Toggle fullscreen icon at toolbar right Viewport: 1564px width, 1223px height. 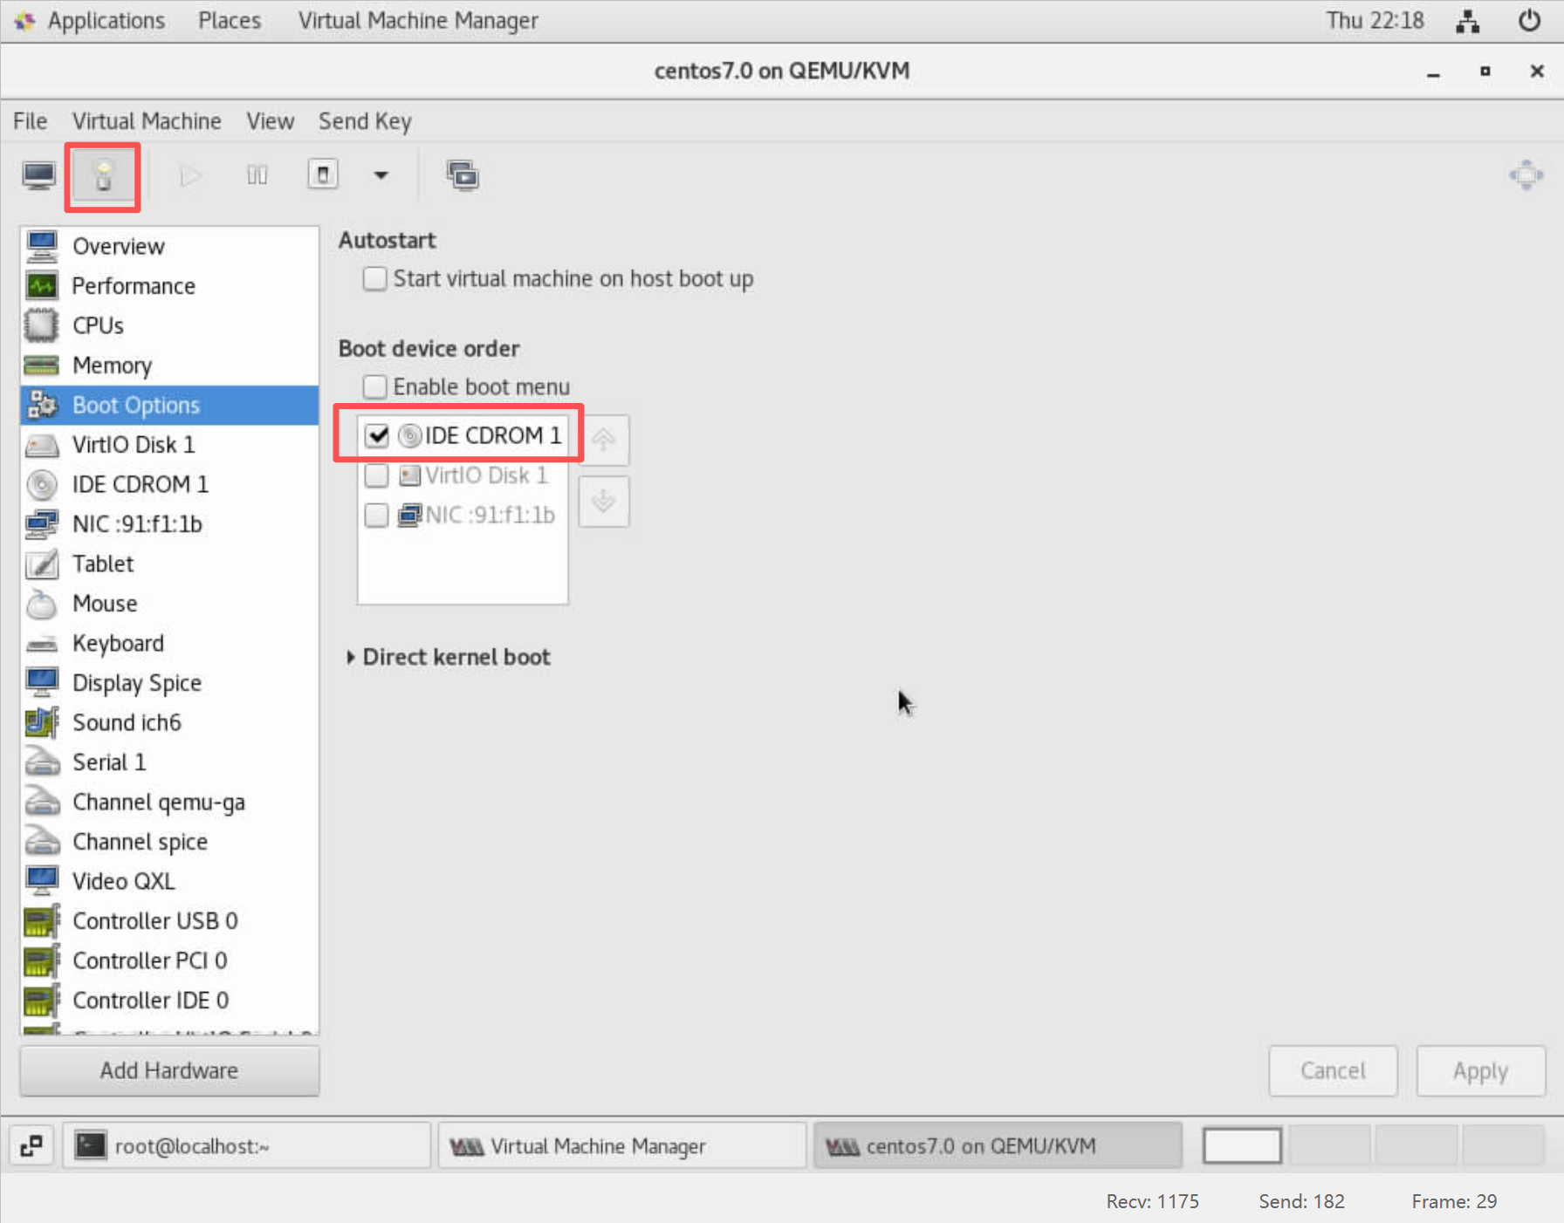(1526, 175)
